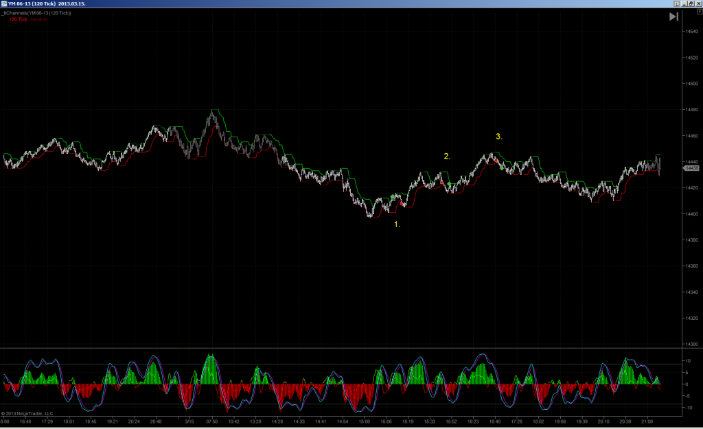Click the 14540 price axis label
The image size is (703, 429).
click(691, 32)
